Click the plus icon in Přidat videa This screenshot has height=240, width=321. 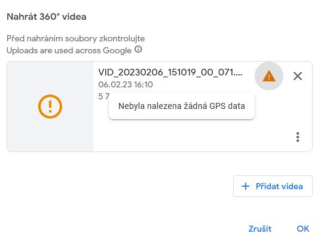[x=246, y=186]
